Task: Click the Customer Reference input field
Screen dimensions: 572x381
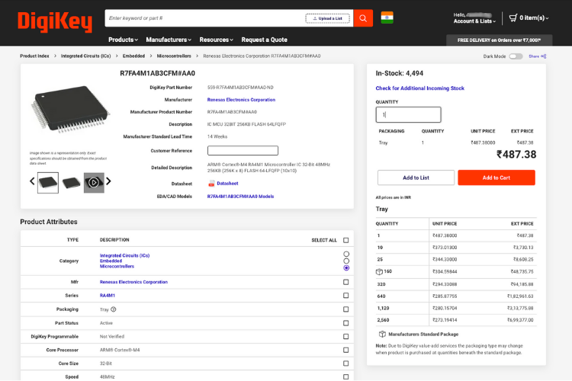Action: (243, 151)
